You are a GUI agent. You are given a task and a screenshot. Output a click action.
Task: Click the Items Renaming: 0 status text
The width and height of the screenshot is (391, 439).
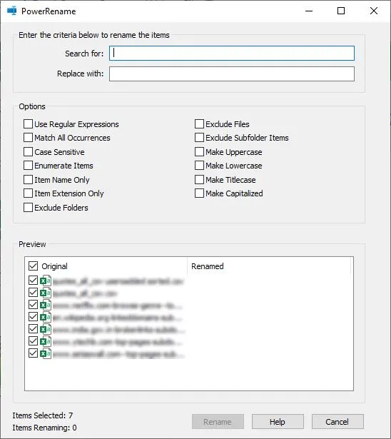coord(44,428)
